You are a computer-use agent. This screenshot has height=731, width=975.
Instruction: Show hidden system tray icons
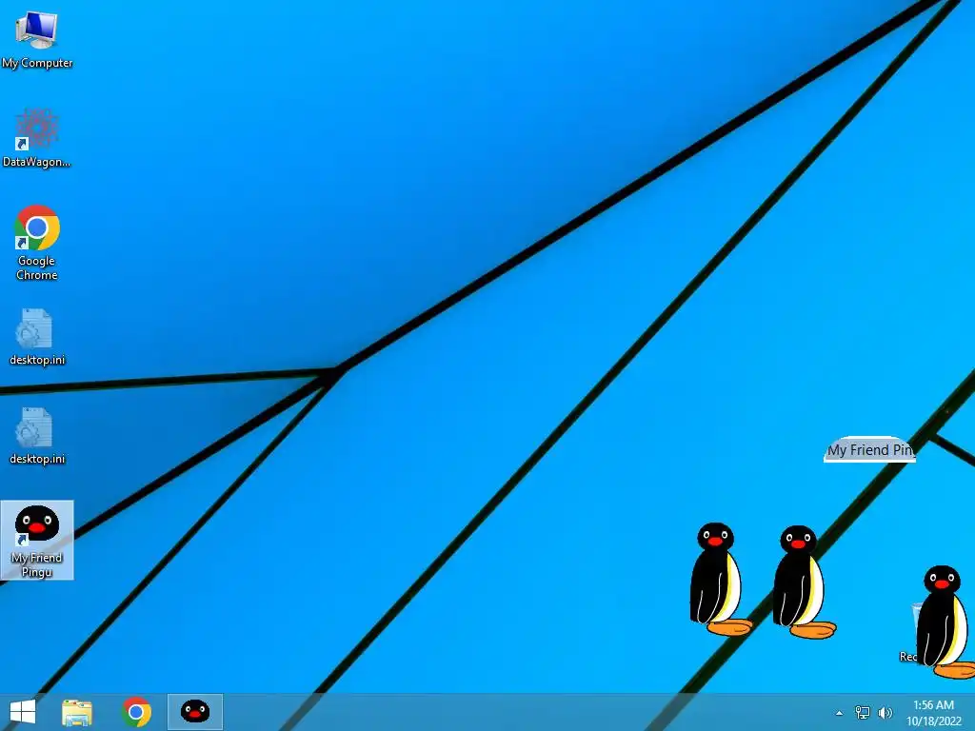[839, 713]
